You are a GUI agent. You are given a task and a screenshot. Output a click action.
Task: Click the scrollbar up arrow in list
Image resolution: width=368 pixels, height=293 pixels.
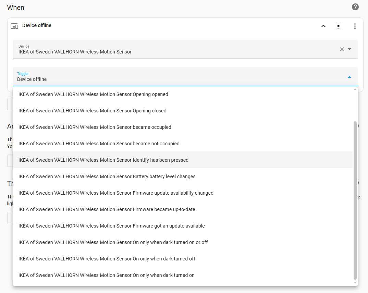[x=355, y=89]
